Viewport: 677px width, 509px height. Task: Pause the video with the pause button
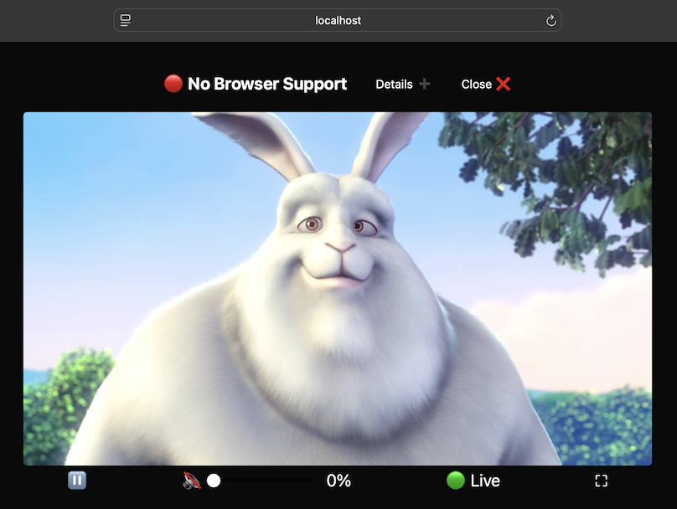[77, 480]
